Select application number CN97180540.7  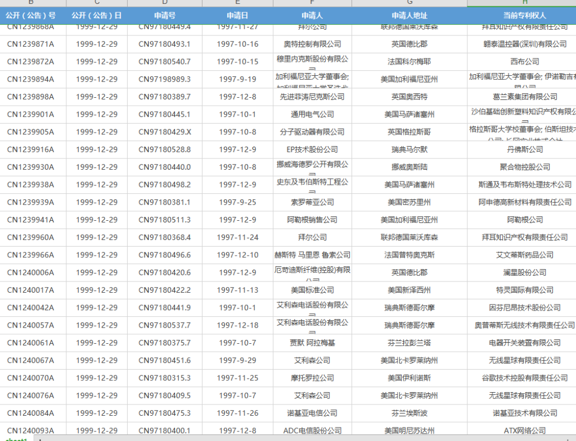coord(165,62)
